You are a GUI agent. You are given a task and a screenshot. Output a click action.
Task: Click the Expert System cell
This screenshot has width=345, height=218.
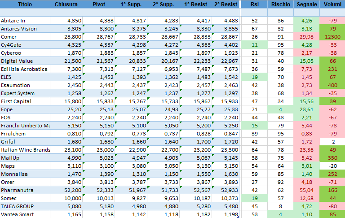pyautogui.click(x=25, y=93)
